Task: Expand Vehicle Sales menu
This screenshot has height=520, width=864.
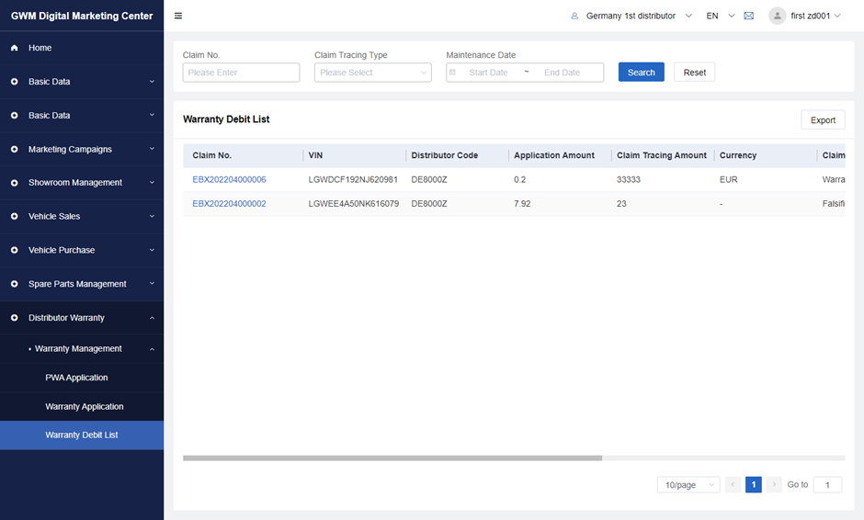Action: pyautogui.click(x=82, y=217)
